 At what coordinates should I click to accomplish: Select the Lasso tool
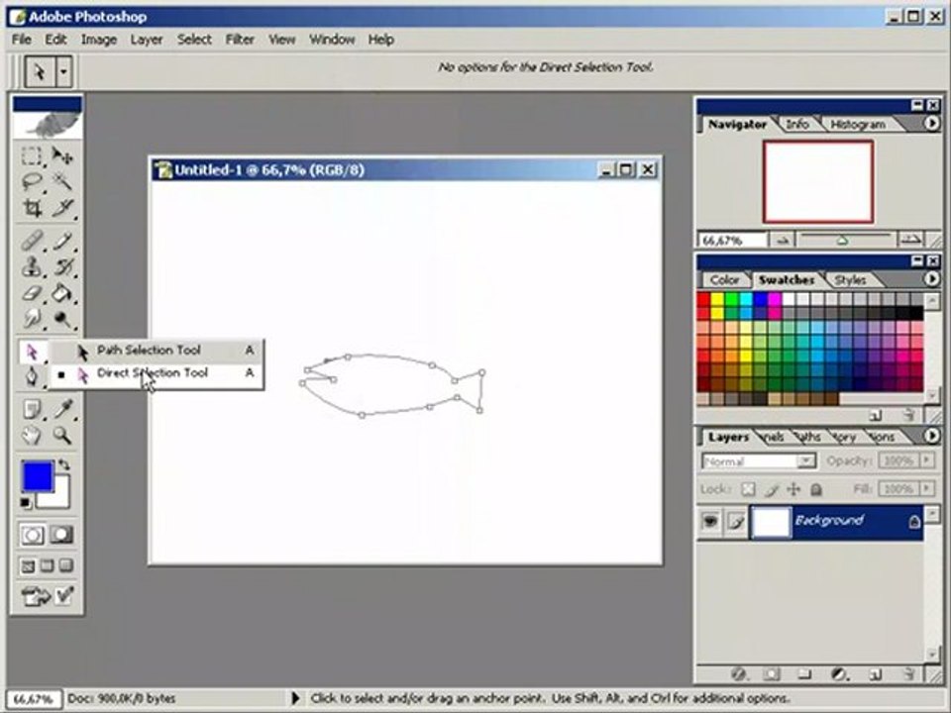point(32,181)
